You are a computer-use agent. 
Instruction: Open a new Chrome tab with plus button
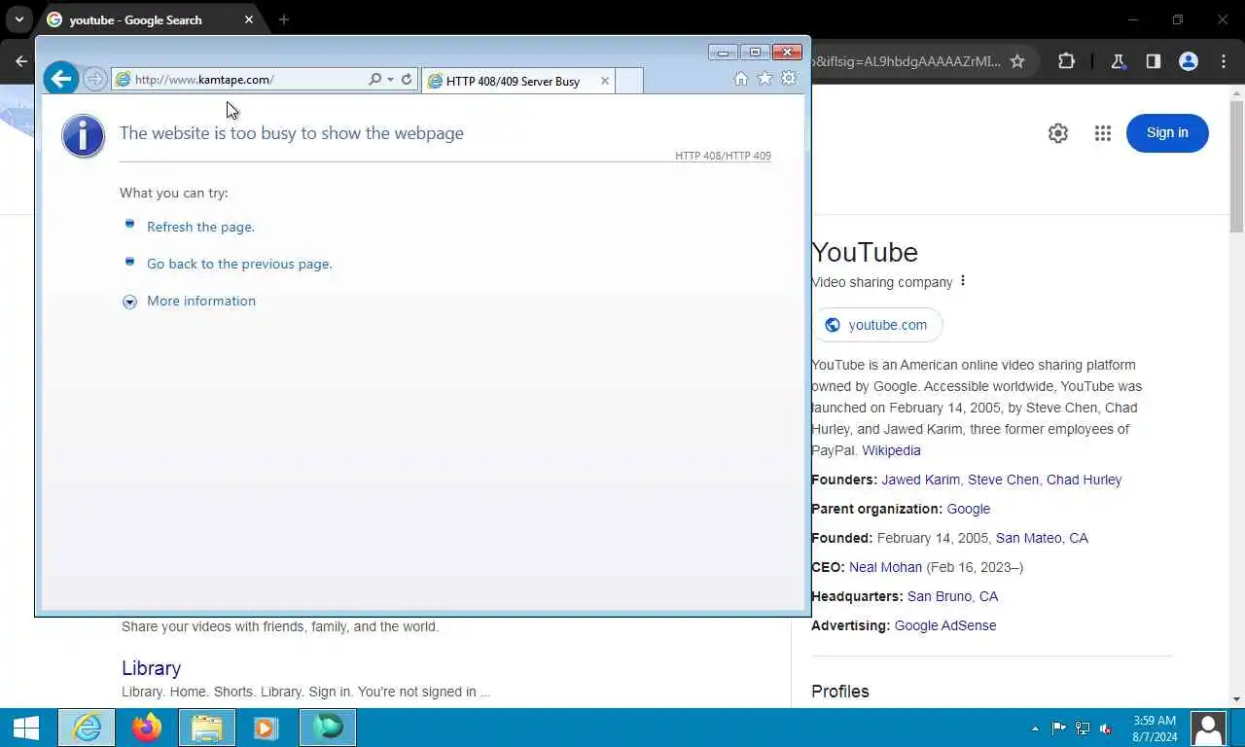point(284,19)
